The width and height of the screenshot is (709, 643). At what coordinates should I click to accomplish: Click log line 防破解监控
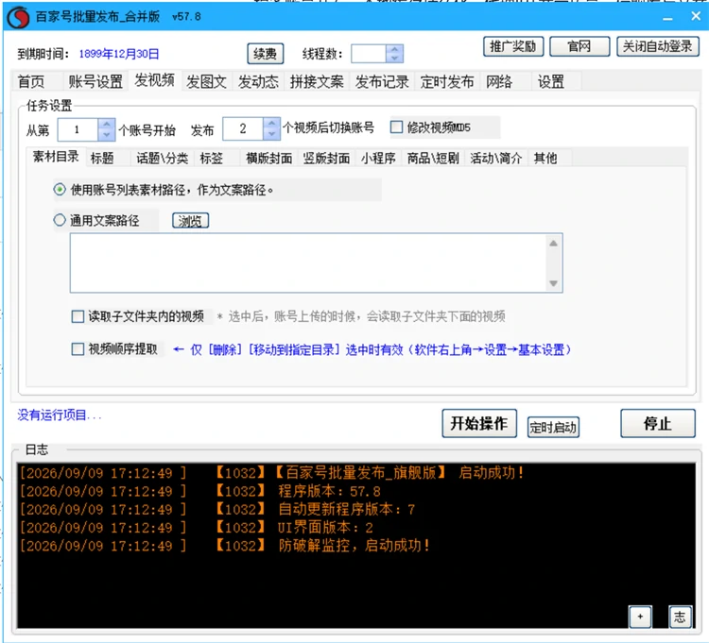[x=225, y=546]
